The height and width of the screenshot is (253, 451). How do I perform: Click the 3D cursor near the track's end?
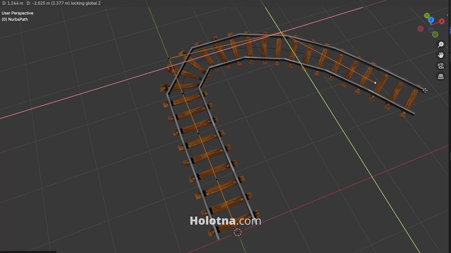[x=237, y=232]
